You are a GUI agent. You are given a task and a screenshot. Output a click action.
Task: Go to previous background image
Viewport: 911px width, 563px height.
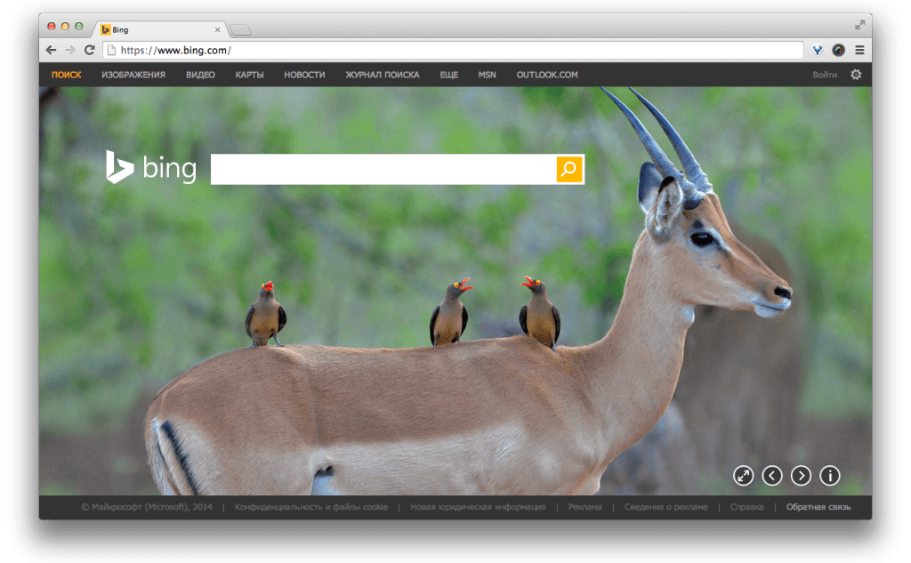(x=772, y=476)
